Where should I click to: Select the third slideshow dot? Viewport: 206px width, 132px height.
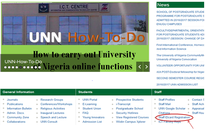click(13, 68)
